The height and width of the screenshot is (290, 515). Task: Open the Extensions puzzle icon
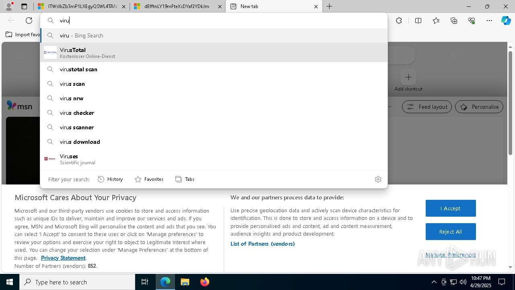tap(399, 21)
